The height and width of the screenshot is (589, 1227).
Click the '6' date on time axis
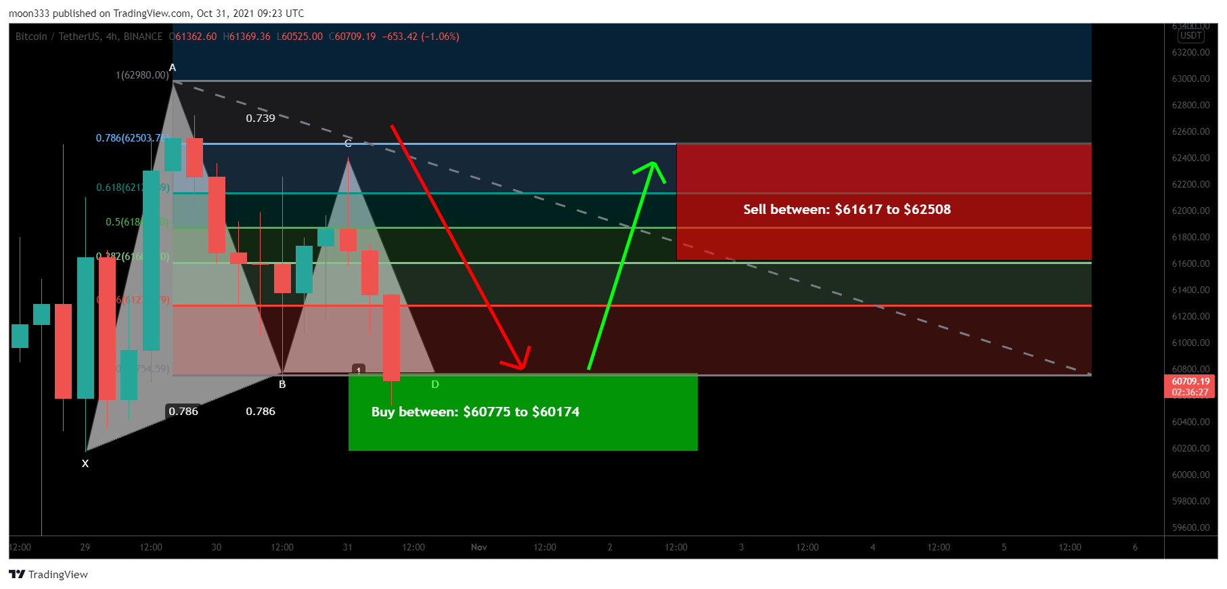pyautogui.click(x=1135, y=547)
